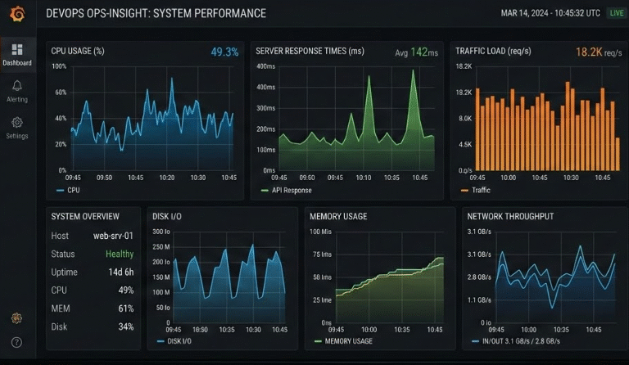629x365 pixels.
Task: Open the CPU USAGE (%) panel title menu
Action: 78,51
